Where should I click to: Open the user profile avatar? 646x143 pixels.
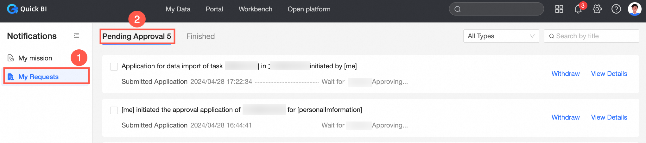[634, 9]
